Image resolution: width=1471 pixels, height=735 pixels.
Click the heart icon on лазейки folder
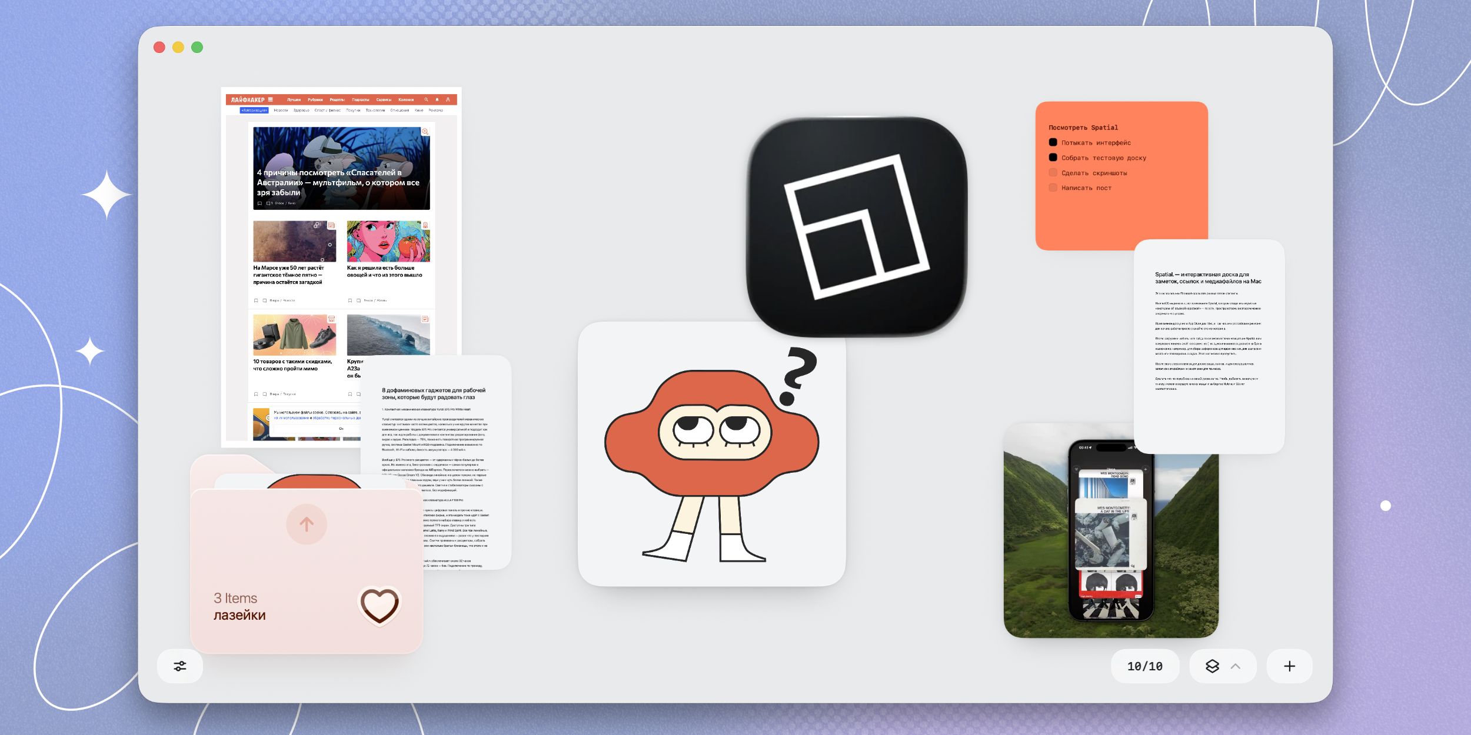(380, 605)
